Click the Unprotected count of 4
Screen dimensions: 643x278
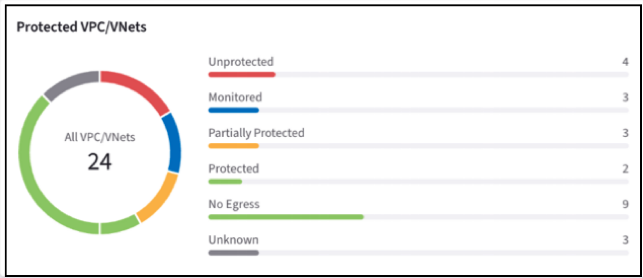(x=625, y=62)
